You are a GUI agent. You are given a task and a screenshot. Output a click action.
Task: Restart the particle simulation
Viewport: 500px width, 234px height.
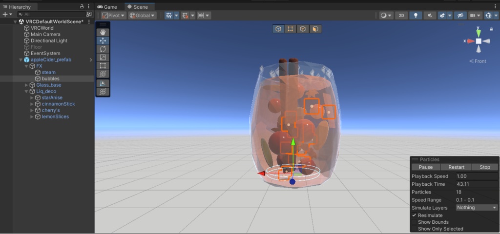pos(456,167)
